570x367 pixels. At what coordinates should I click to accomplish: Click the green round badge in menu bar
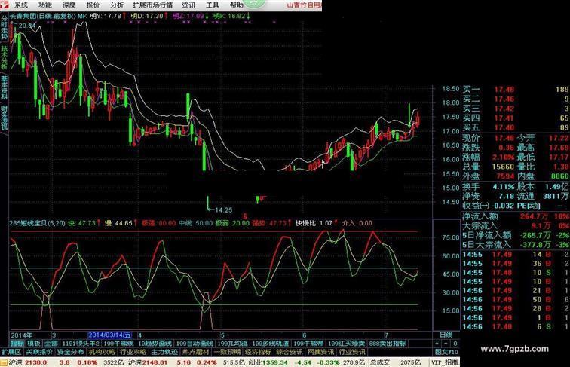pos(254,4)
